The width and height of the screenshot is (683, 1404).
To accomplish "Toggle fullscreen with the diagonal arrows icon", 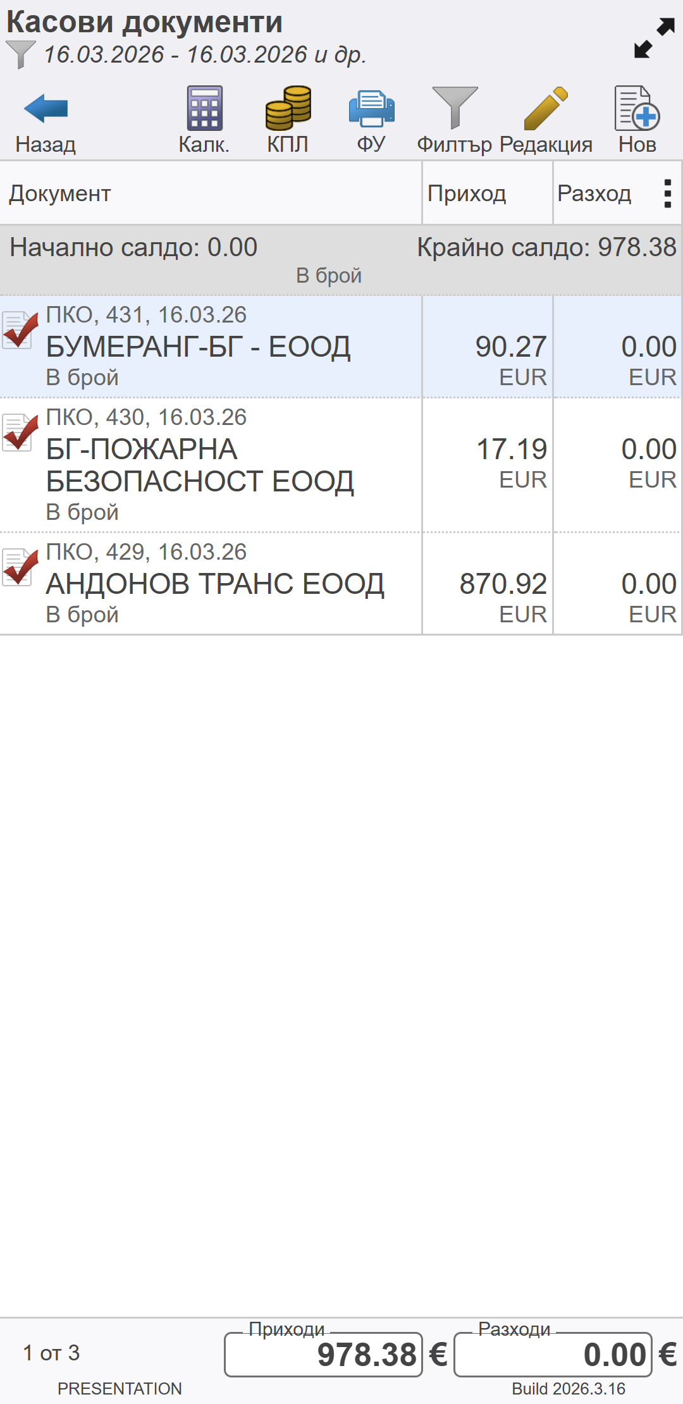I will pyautogui.click(x=655, y=38).
